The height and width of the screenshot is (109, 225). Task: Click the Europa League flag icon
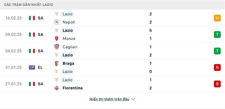coord(32,67)
